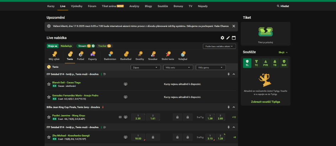Switch to the TB competition tab
This screenshot has width=336, height=146.
[275, 63]
